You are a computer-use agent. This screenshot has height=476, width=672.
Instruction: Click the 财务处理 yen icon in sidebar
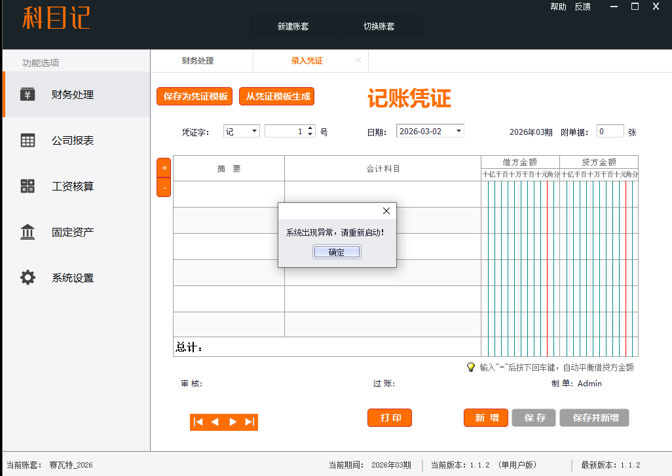click(x=28, y=95)
